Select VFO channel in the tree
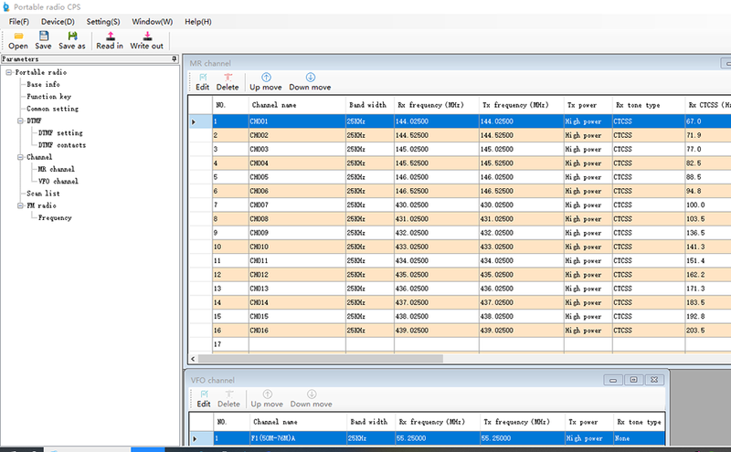The height and width of the screenshot is (452, 731). (x=58, y=182)
